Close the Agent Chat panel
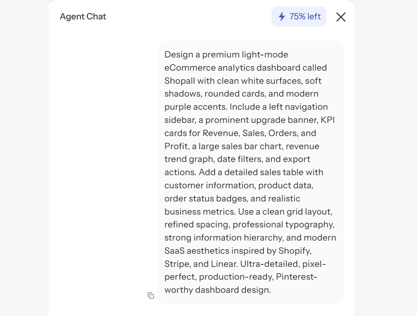This screenshot has width=417, height=316. pos(341,17)
